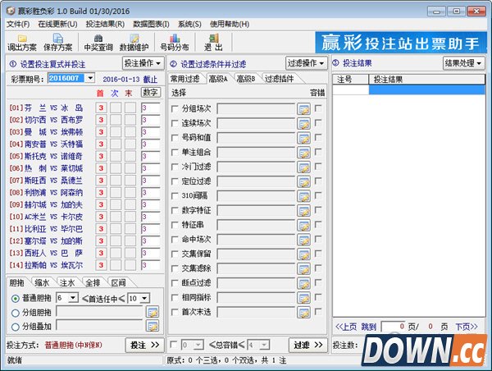
Task: Click the 投注 >> button
Action: pyautogui.click(x=144, y=346)
